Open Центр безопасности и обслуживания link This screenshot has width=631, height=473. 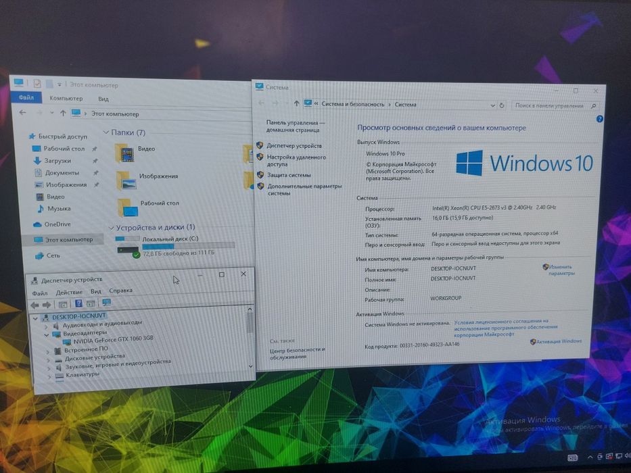pos(298,353)
